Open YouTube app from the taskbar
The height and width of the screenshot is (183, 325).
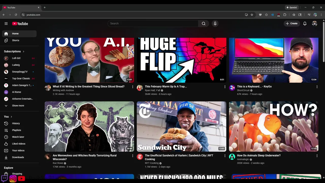(x=21, y=179)
